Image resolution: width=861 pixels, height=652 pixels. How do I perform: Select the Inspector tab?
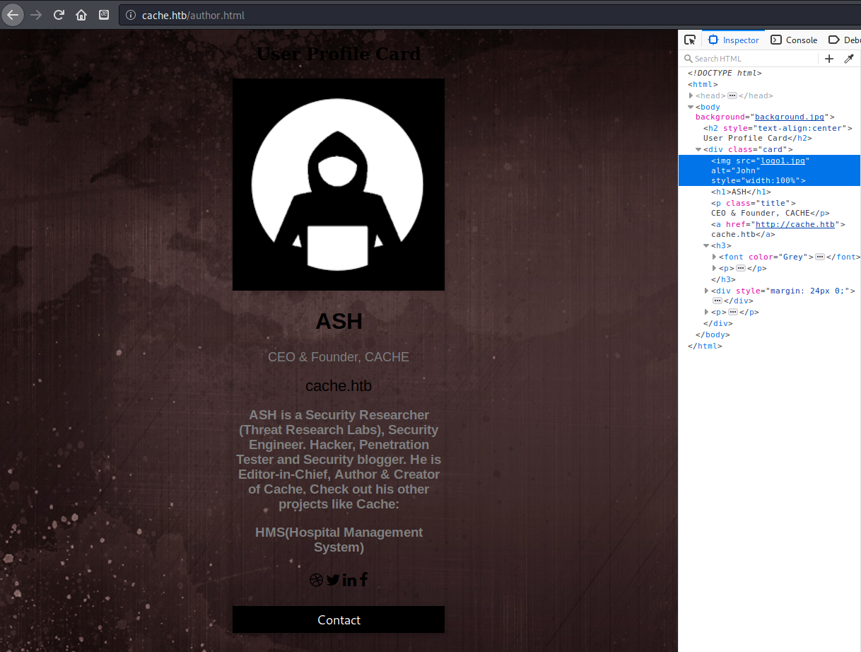coord(733,40)
